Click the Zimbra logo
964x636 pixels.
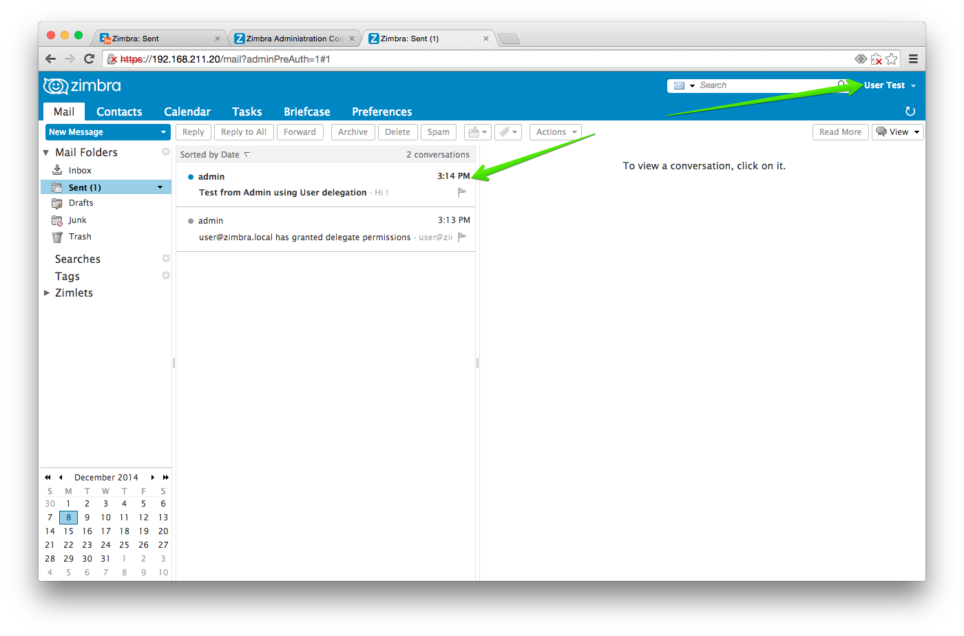click(x=82, y=85)
